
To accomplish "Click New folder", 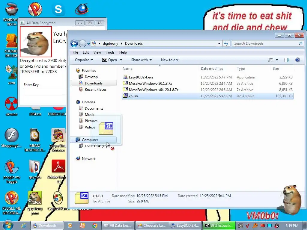I will pyautogui.click(x=170, y=60).
